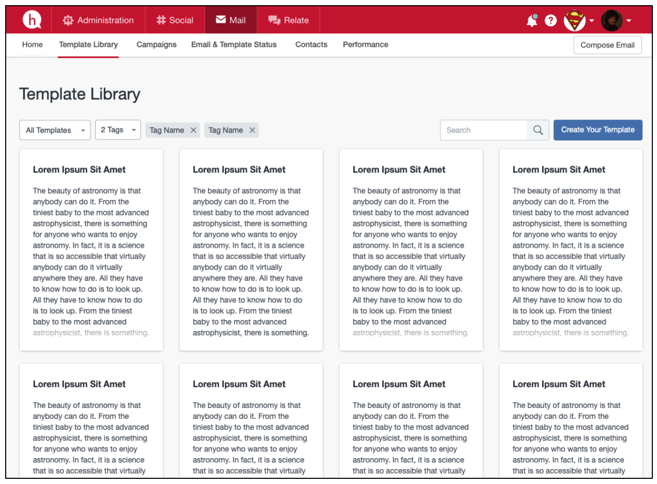Screen dimensions: 657x484
Task: Select the Mail section tab
Action: (x=231, y=20)
